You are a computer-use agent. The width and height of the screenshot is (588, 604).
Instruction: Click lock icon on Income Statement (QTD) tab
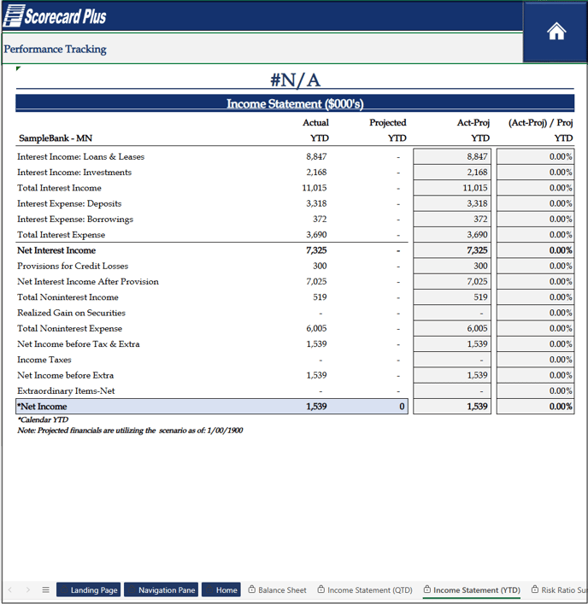pos(320,589)
